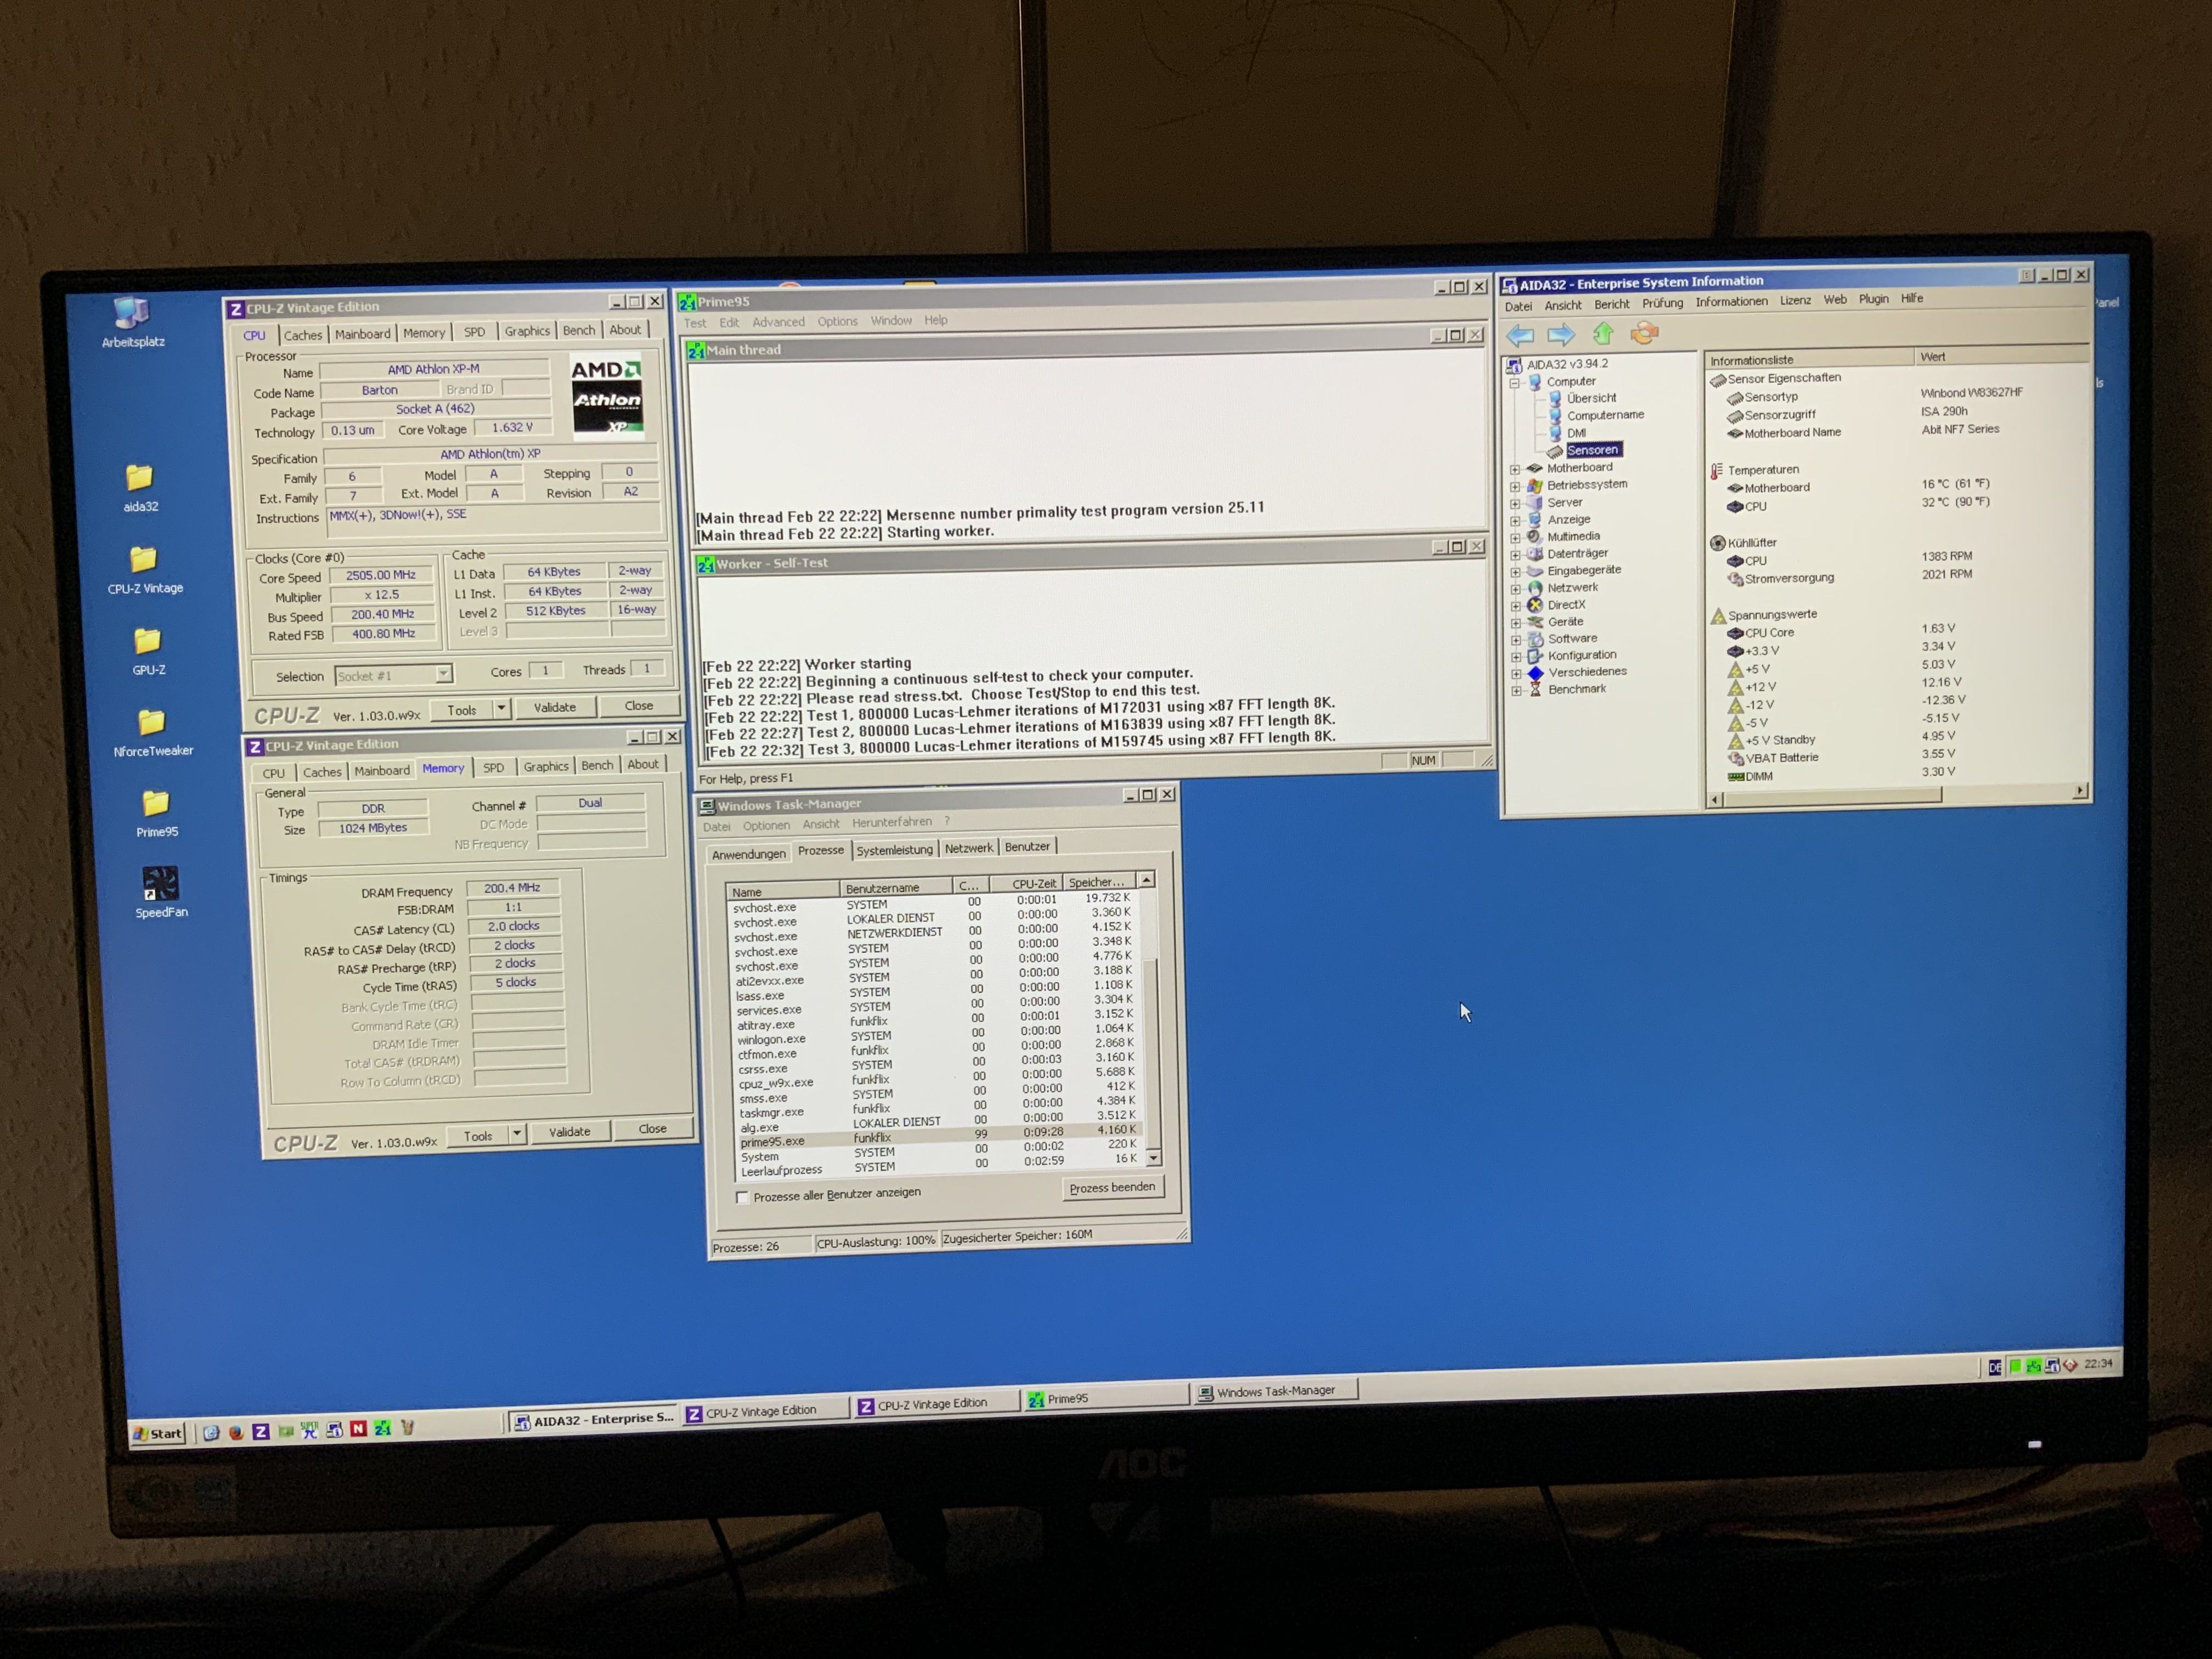Screen dimensions: 2212x1659
Task: Open the GPU-Z desktop folder
Action: pyautogui.click(x=148, y=651)
